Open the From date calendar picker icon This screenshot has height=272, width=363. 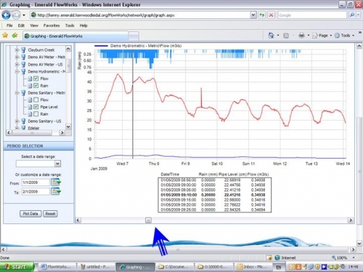click(56, 183)
